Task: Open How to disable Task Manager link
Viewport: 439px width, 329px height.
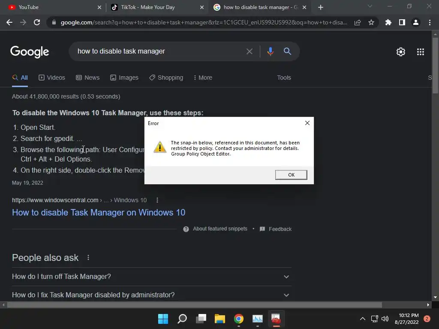Action: tap(99, 212)
